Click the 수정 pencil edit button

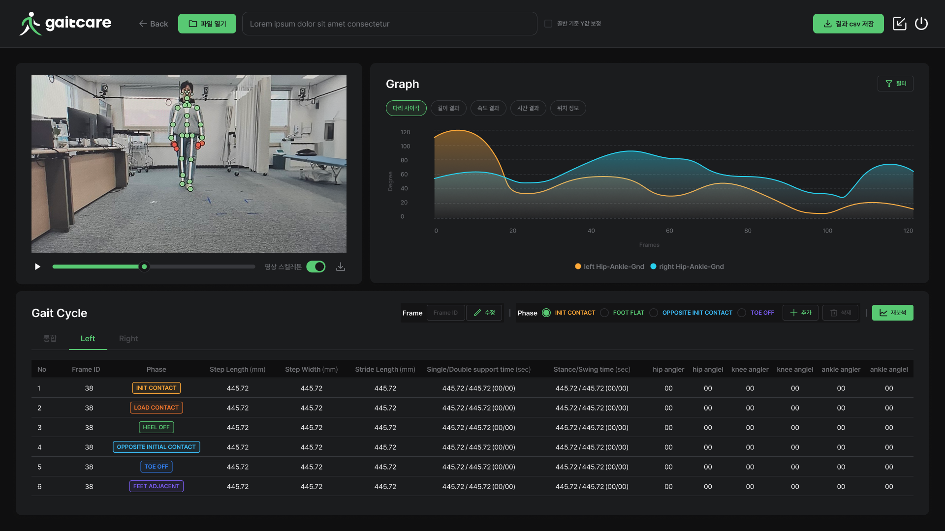pos(484,313)
